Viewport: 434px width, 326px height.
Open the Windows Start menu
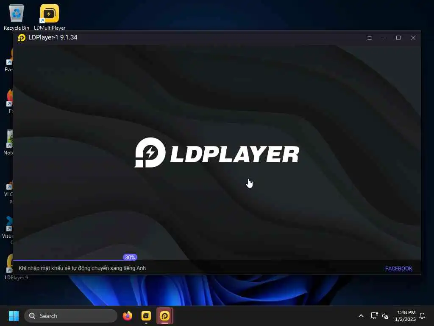pyautogui.click(x=14, y=316)
